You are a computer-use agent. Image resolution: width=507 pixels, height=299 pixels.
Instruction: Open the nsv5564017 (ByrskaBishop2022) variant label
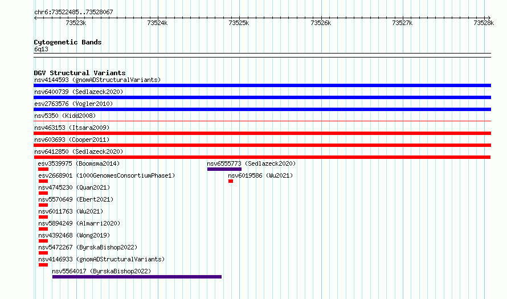[x=101, y=271]
